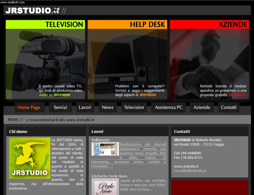The height and width of the screenshot is (195, 254).
Task: Open the TELEVISION banner with camera image
Action: pyautogui.click(x=45, y=60)
